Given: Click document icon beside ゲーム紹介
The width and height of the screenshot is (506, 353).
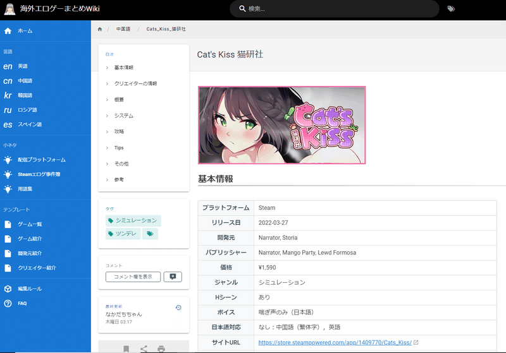Looking at the screenshot, I should (8, 239).
